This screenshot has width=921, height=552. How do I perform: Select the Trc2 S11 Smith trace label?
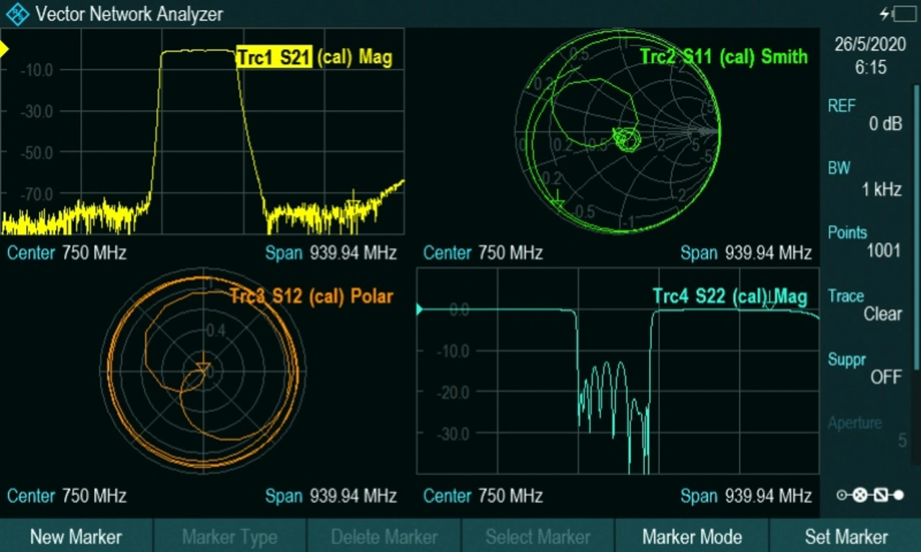click(723, 56)
